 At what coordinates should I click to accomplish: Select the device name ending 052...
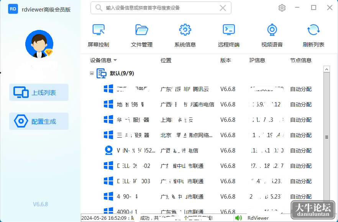click(x=136, y=151)
